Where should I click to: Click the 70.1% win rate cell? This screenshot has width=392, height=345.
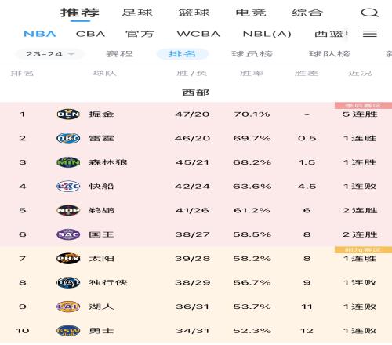(252, 114)
